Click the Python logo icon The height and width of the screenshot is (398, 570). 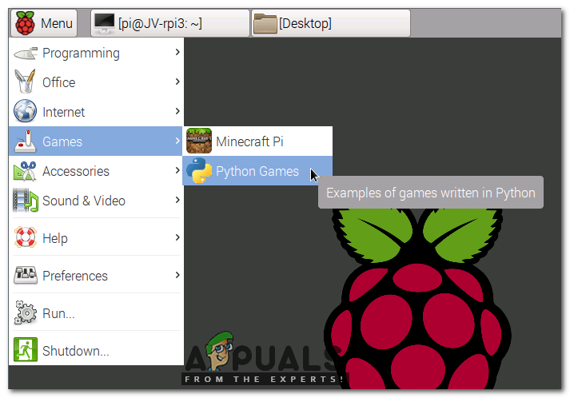tap(199, 170)
